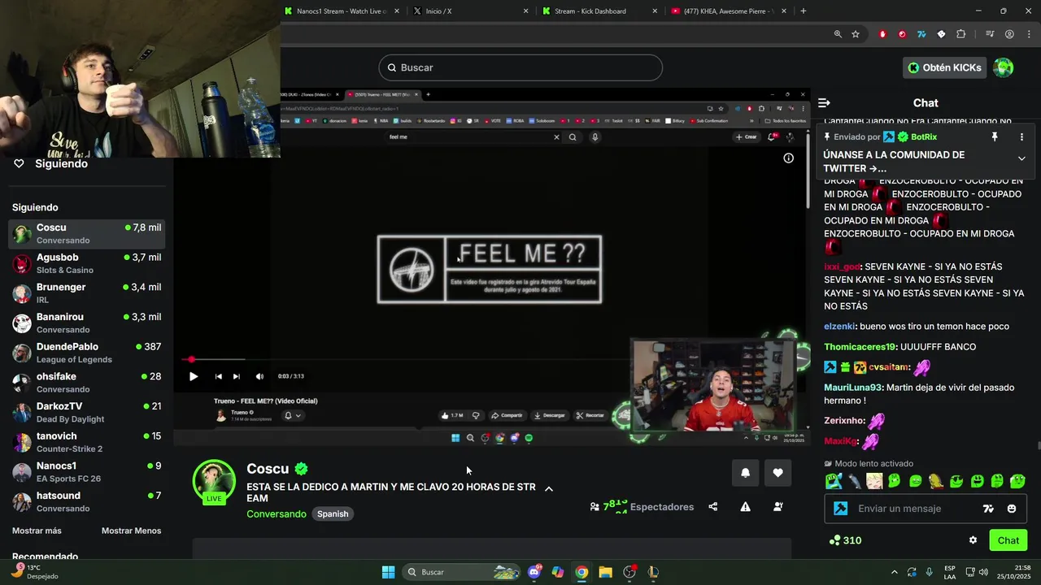Play the streamed YouTube video
The image size is (1041, 585).
[x=193, y=376]
